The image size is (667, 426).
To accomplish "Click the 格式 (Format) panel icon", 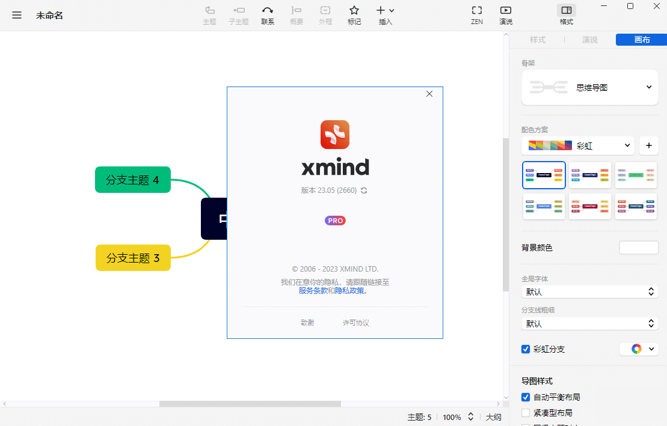I will coord(566,15).
